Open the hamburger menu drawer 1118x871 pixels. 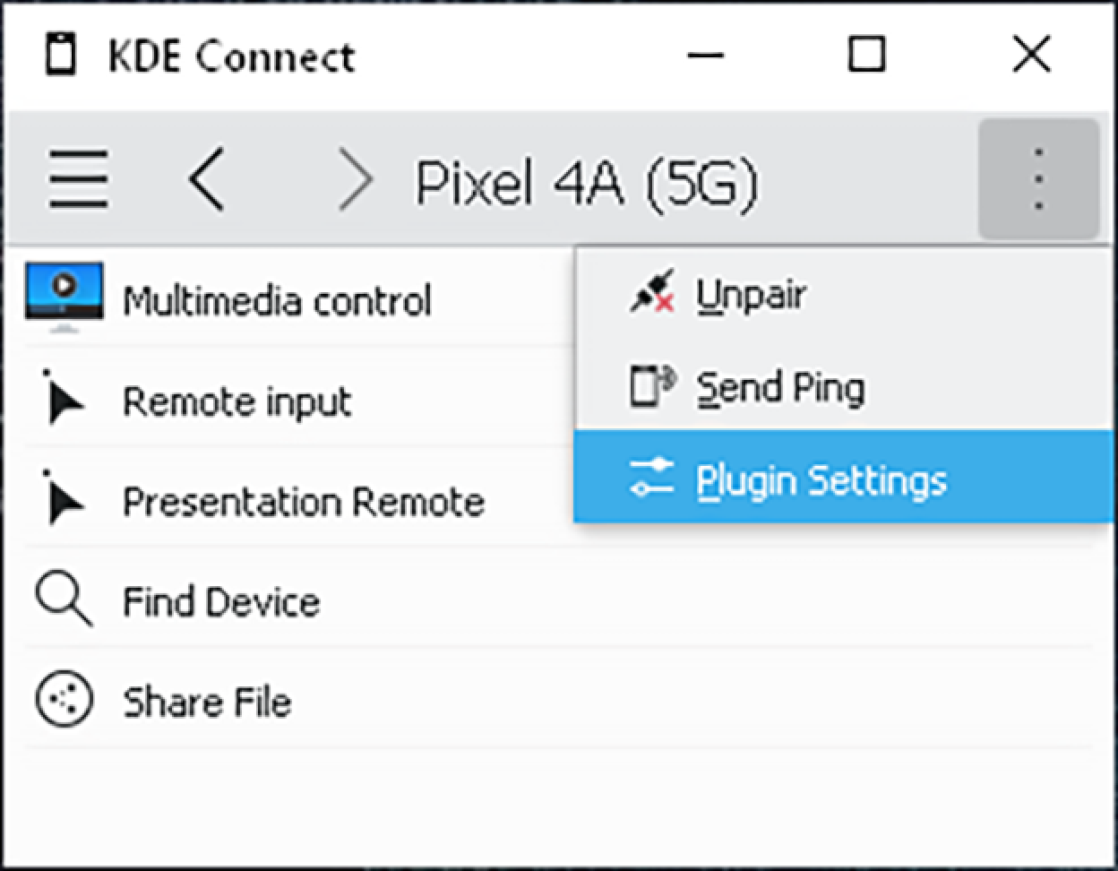tap(78, 179)
